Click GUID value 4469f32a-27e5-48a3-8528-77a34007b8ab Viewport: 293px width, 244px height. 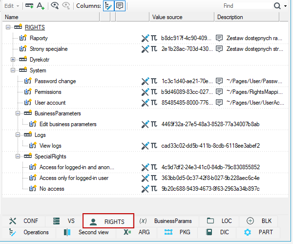(210, 124)
